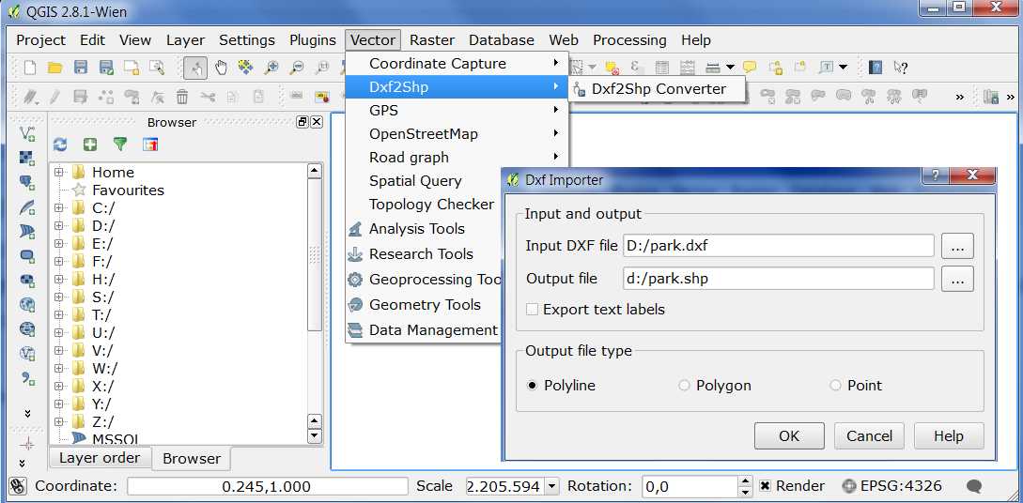Open the Topology Checker menu entry
Image resolution: width=1023 pixels, height=503 pixels.
click(x=431, y=204)
